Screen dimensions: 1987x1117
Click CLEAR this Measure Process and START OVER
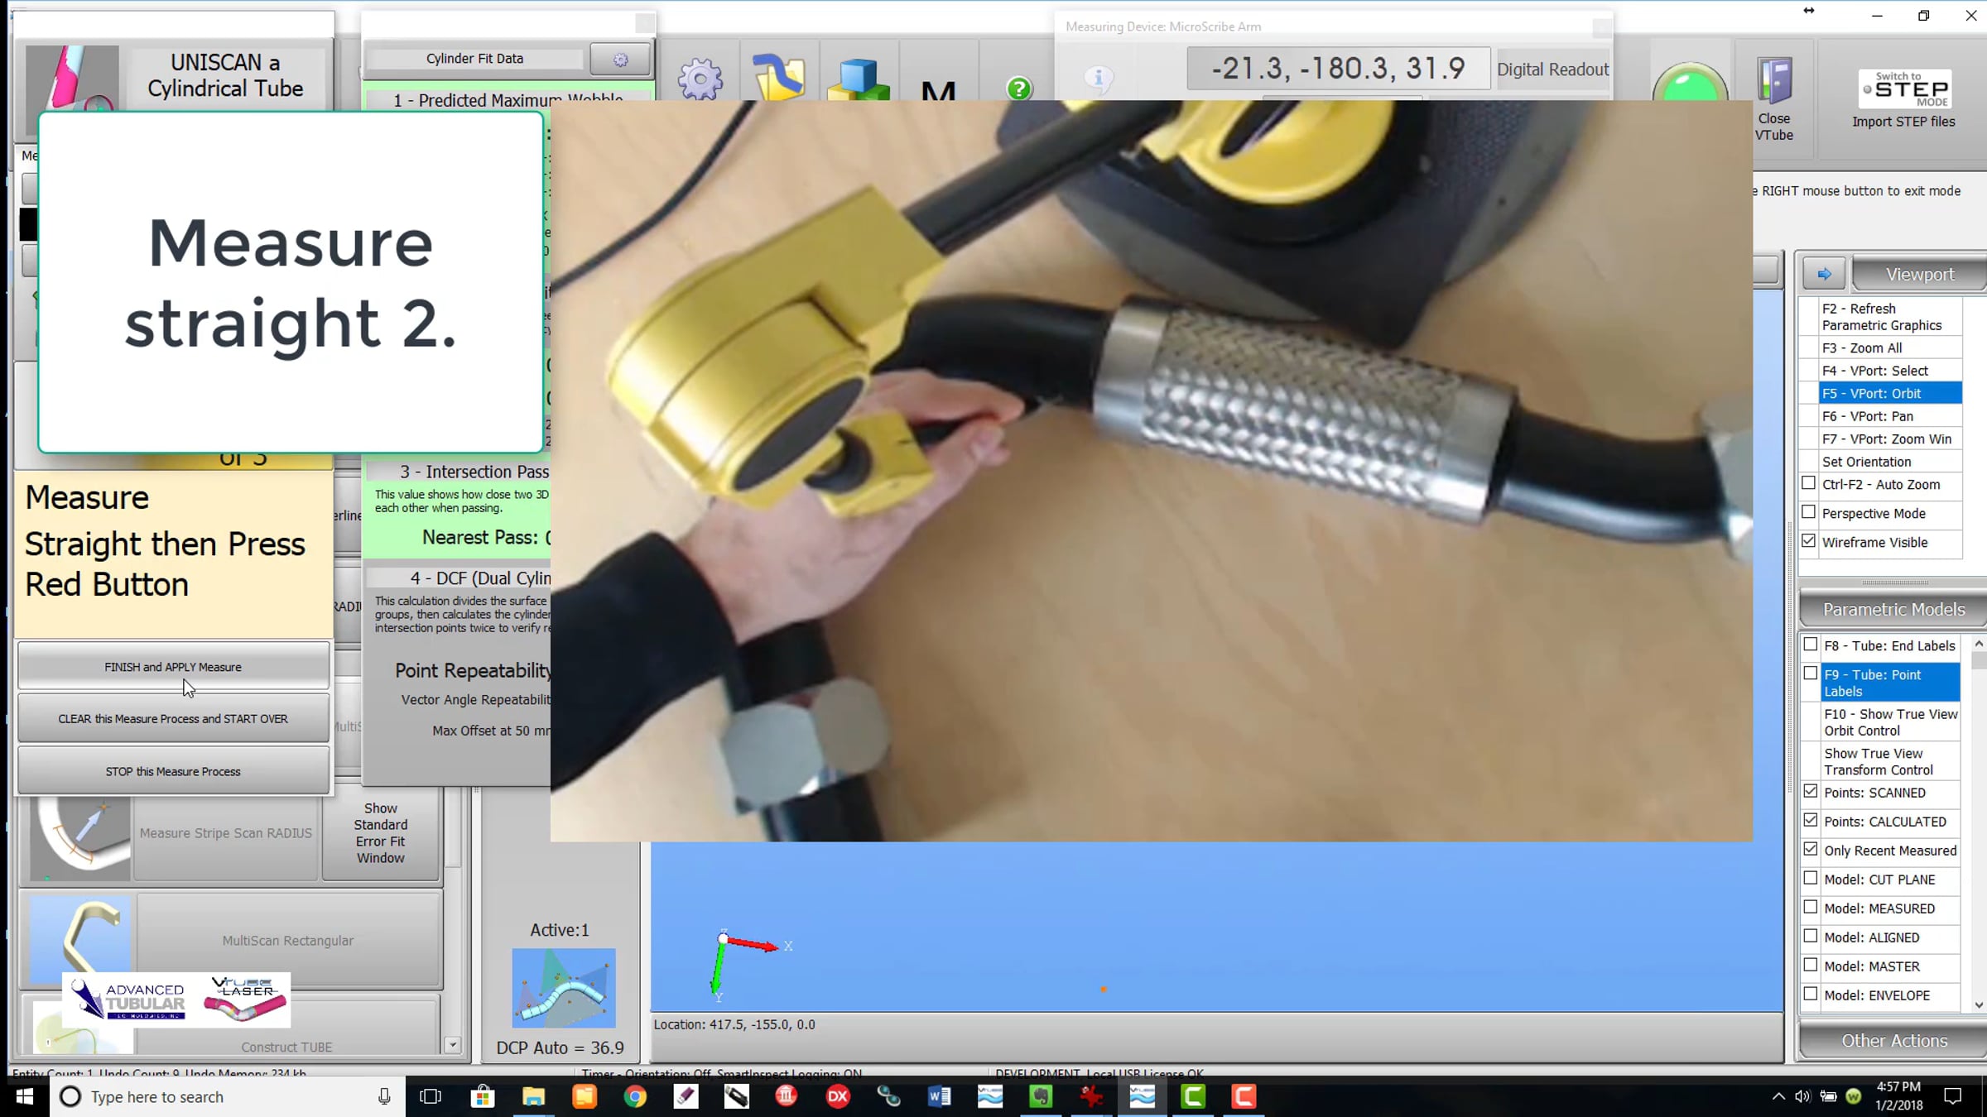(173, 719)
